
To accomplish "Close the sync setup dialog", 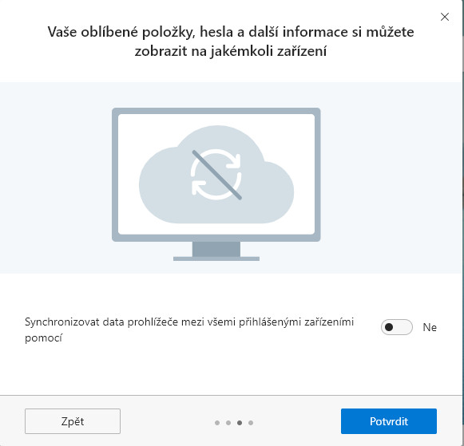I will pyautogui.click(x=445, y=17).
